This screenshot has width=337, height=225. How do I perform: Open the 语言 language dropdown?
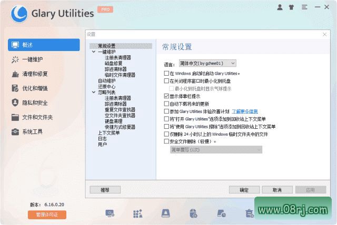coord(207,63)
